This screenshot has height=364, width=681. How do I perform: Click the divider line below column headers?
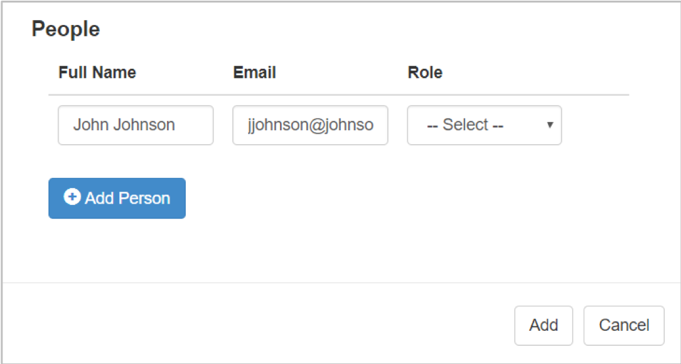tap(339, 95)
